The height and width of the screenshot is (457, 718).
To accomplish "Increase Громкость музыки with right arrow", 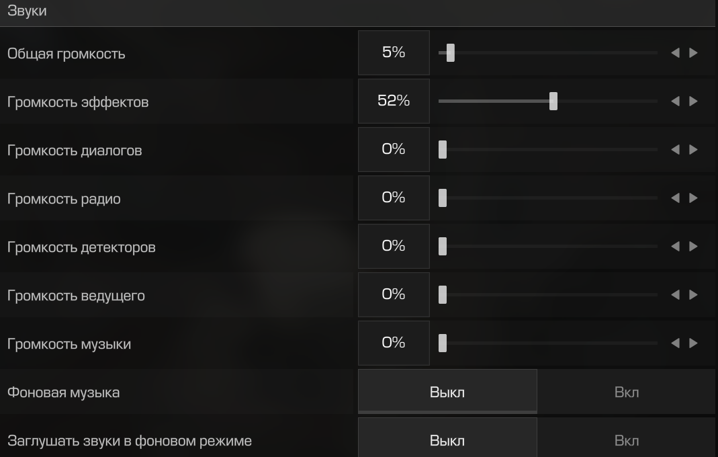I will point(694,343).
